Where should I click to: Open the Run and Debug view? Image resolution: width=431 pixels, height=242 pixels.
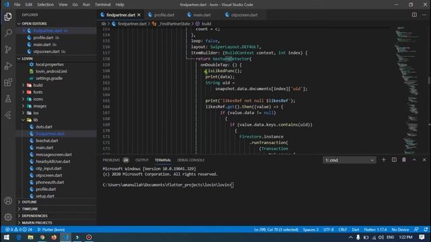(8, 66)
